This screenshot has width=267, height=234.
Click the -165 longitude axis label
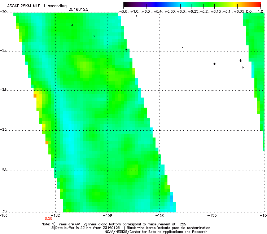click(4, 216)
